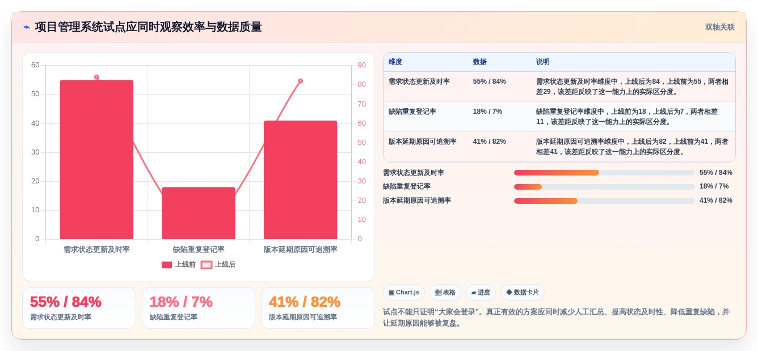Screen dimensions: 758x351
Task: Click the description mentioning 两者相差29
Action: 633,87
